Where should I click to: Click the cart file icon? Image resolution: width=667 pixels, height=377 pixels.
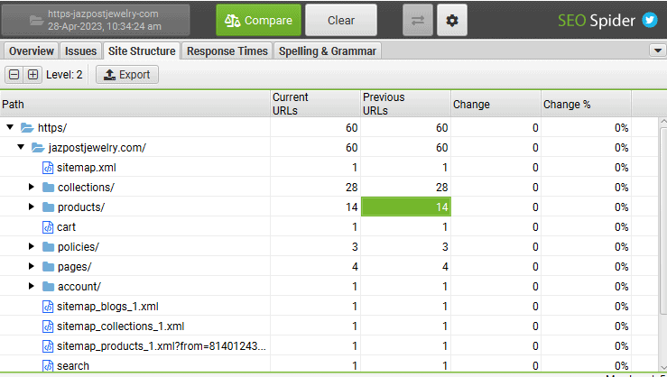pos(48,227)
